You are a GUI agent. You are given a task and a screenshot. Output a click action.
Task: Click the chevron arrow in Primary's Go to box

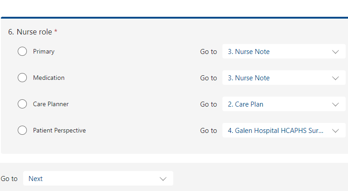[335, 52]
